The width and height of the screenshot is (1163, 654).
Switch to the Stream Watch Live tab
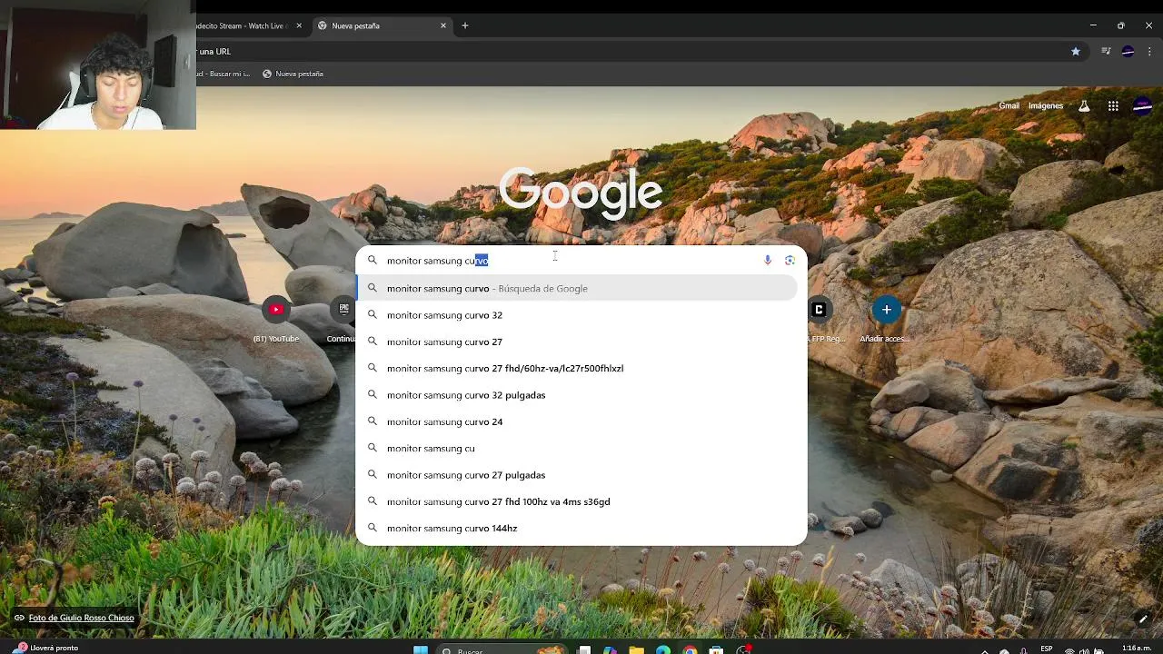click(245, 25)
